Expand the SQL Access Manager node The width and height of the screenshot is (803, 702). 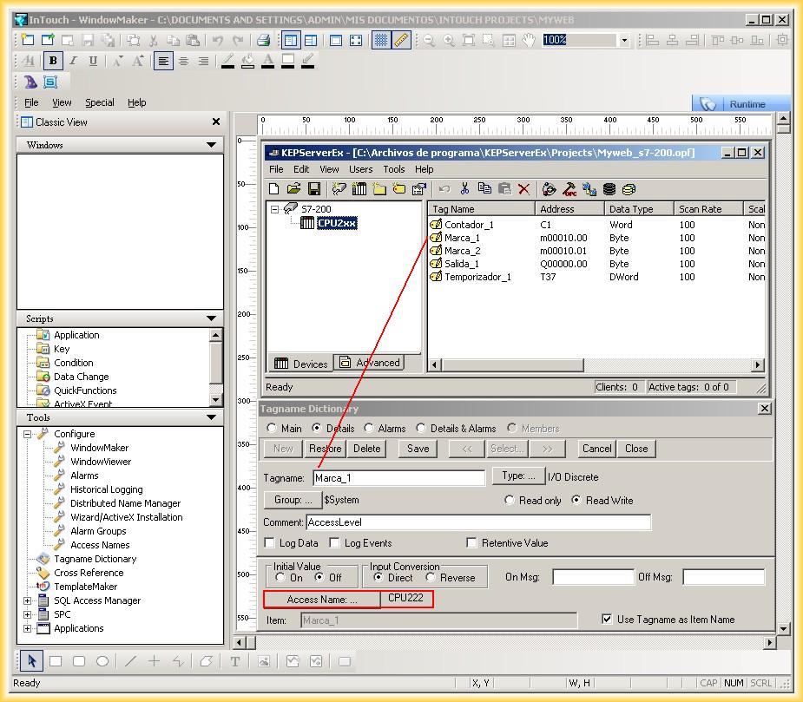(28, 600)
